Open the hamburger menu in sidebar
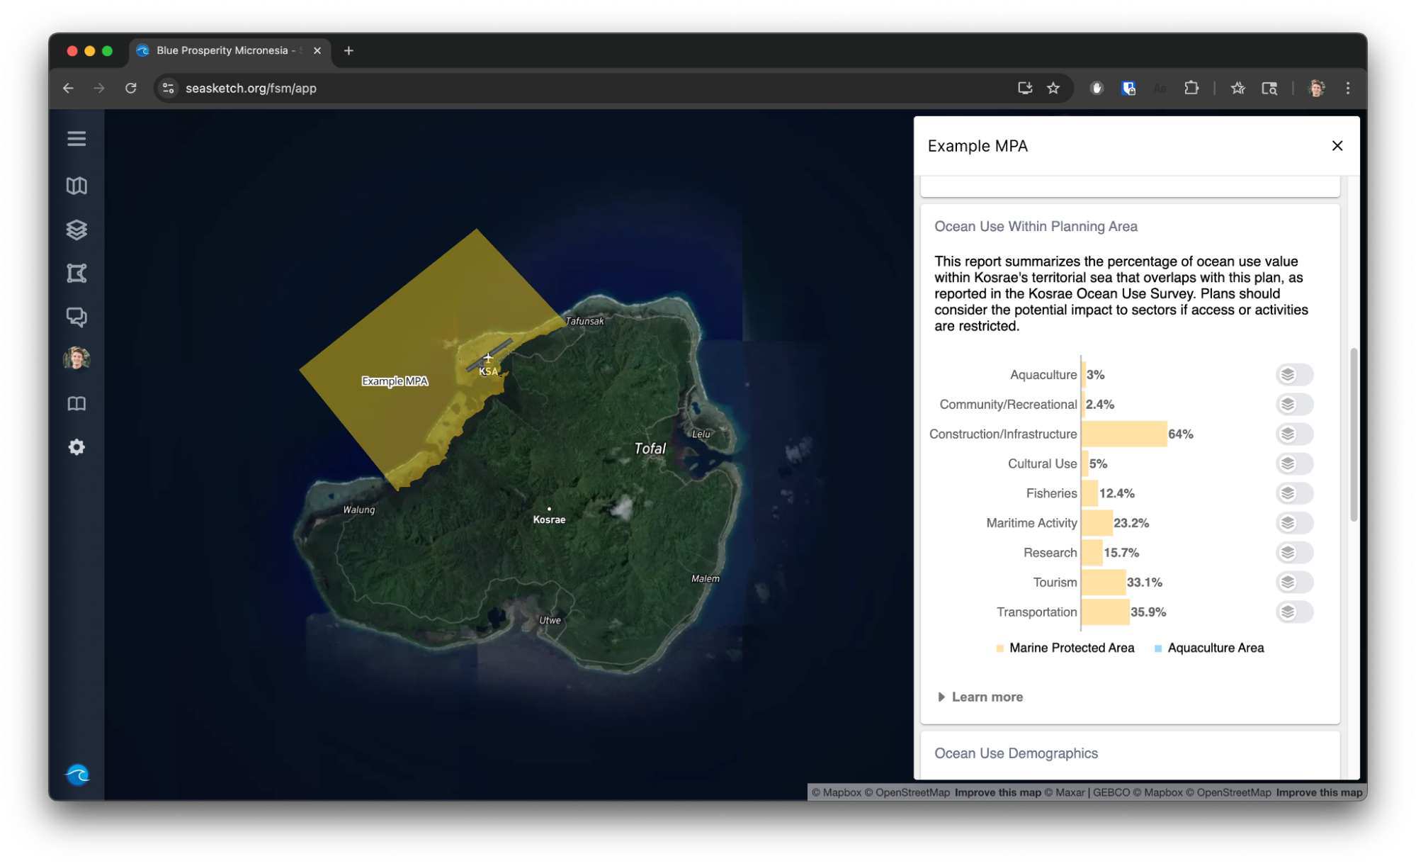1416x866 pixels. [77, 139]
